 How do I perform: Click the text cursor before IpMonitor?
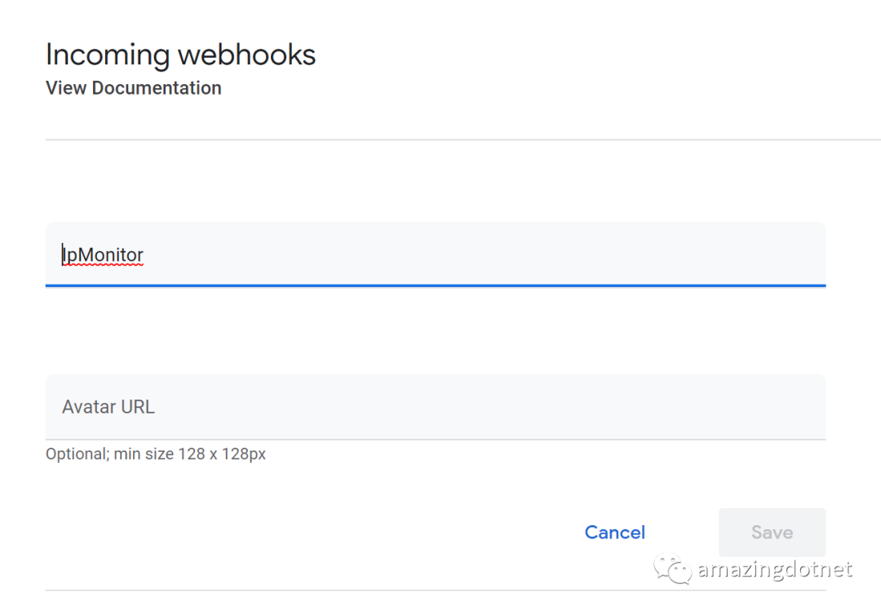pos(62,254)
